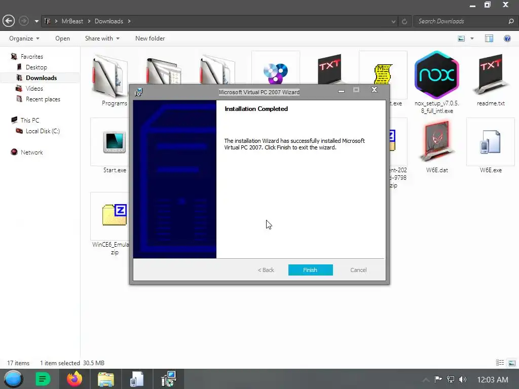Image resolution: width=519 pixels, height=389 pixels.
Task: Expand the view options dropdown arrow
Action: pyautogui.click(x=472, y=38)
